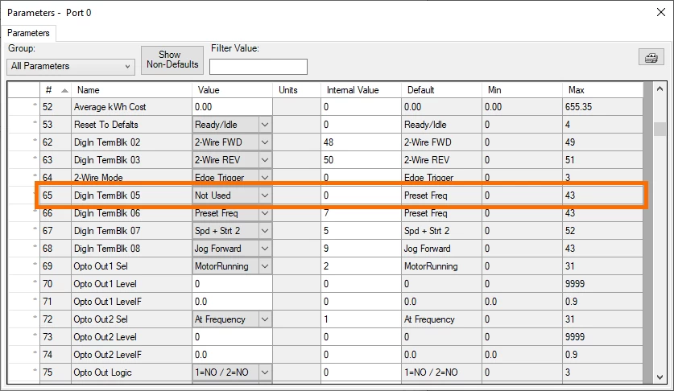This screenshot has height=391, width=674.
Task: Open the Opto Out Logic dropdown
Action: click(265, 372)
